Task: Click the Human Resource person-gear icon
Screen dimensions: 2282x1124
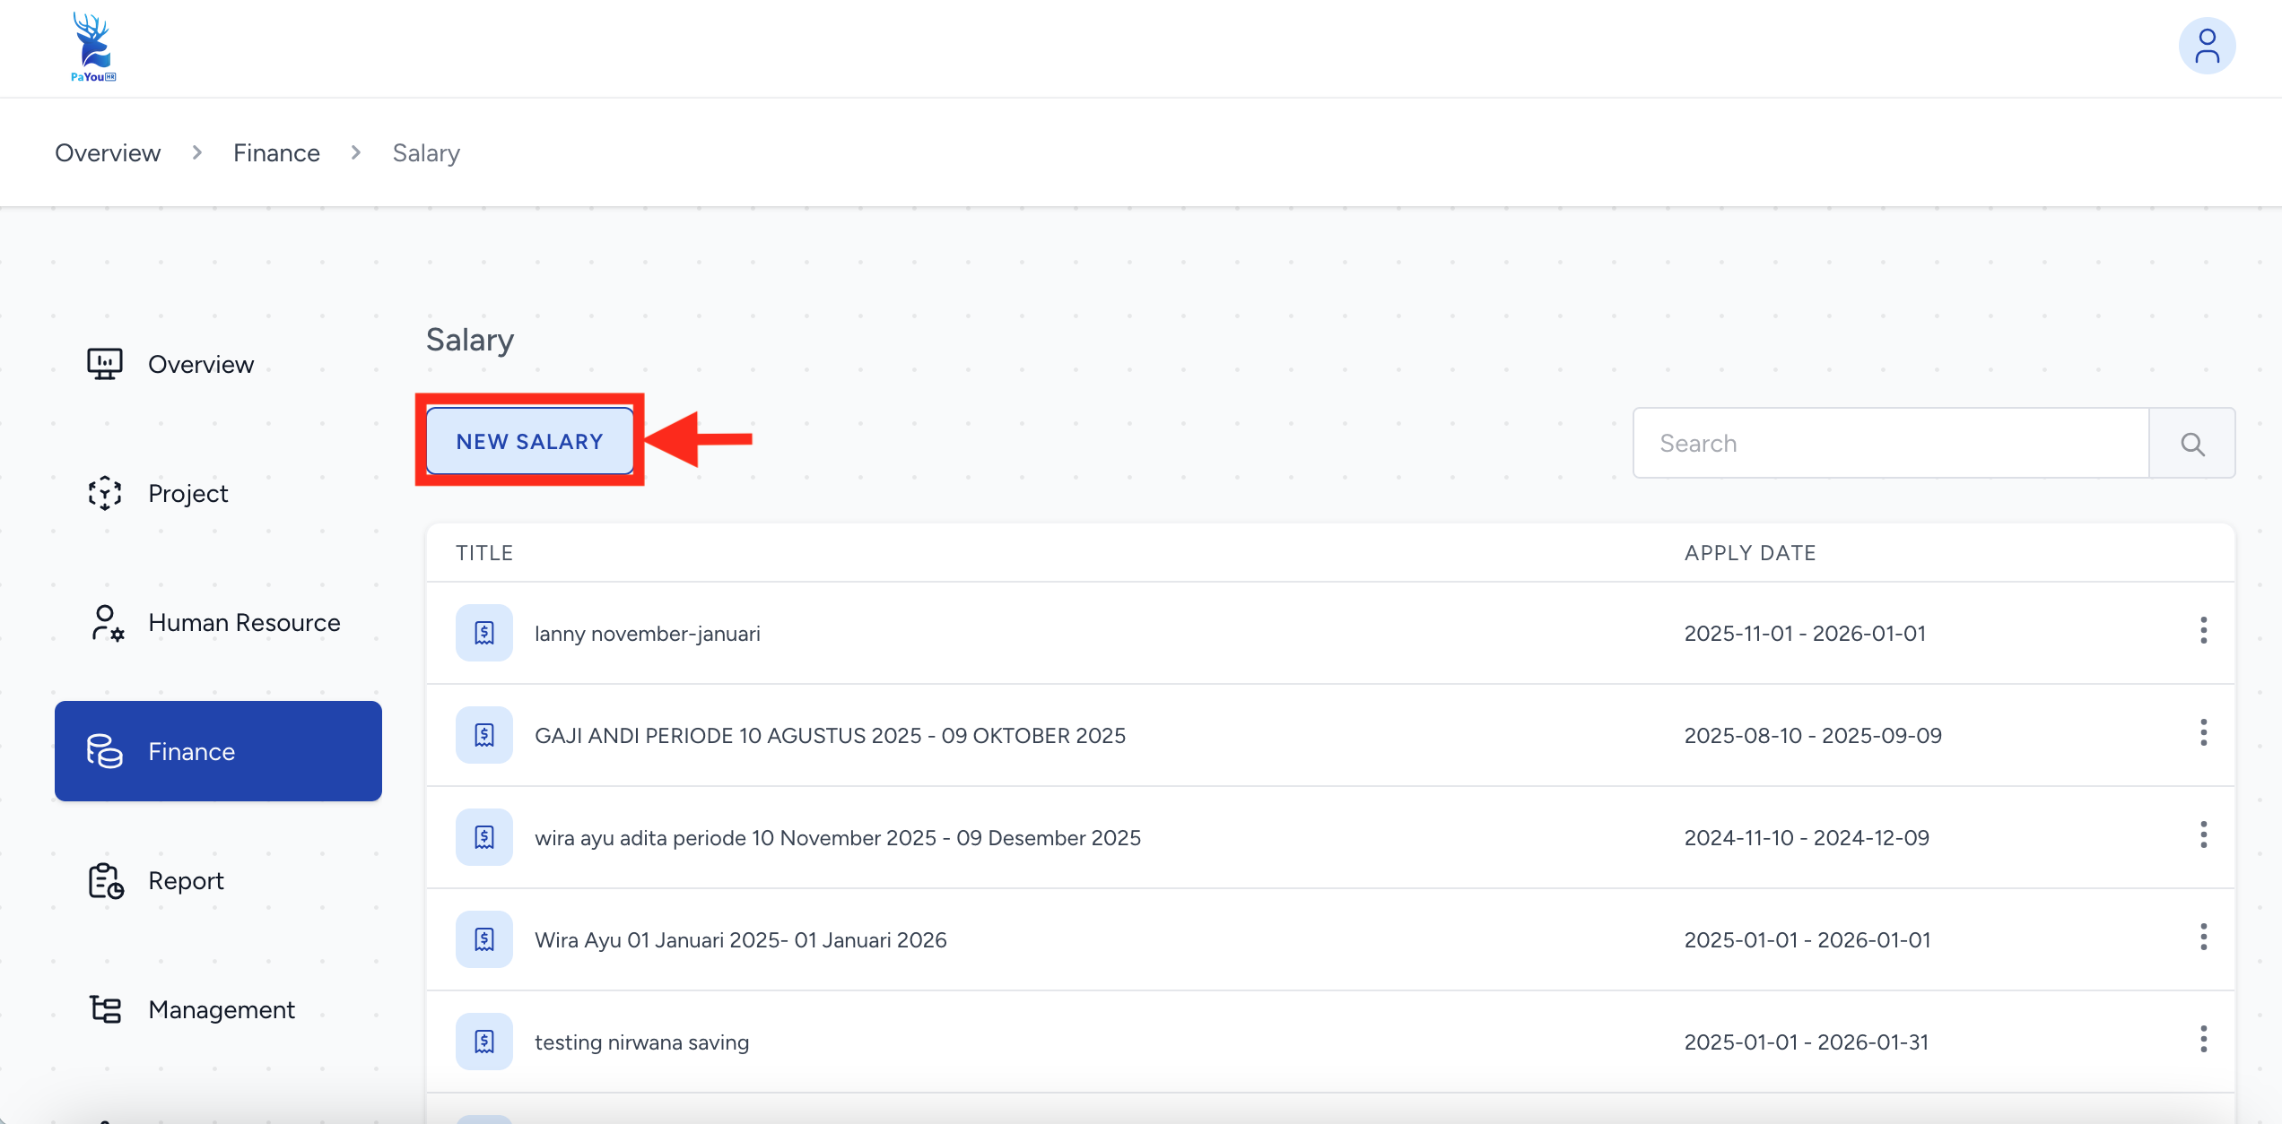Action: pyautogui.click(x=107, y=623)
